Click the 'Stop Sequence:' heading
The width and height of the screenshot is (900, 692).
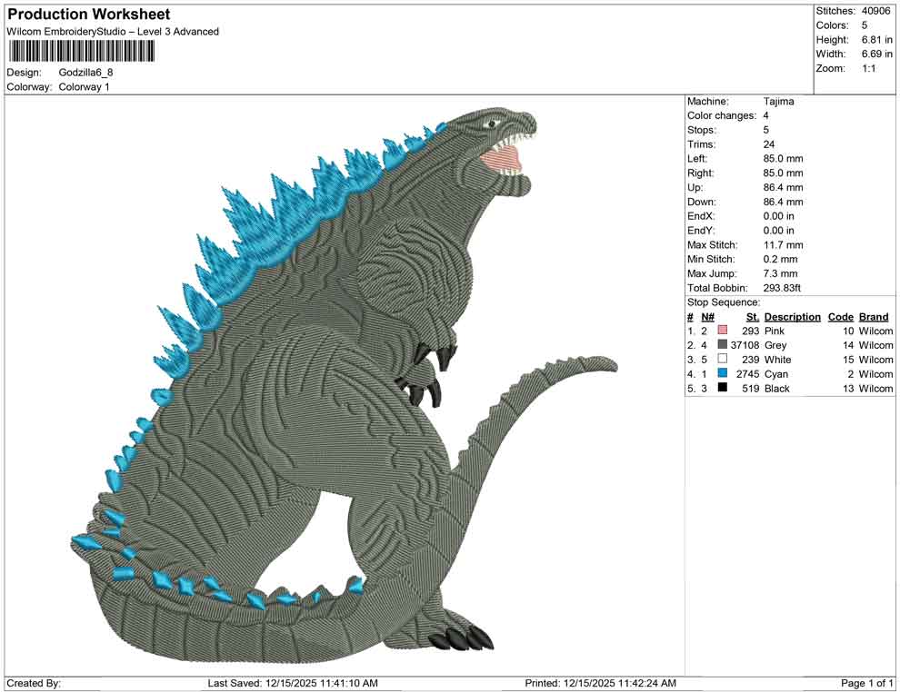pyautogui.click(x=724, y=302)
